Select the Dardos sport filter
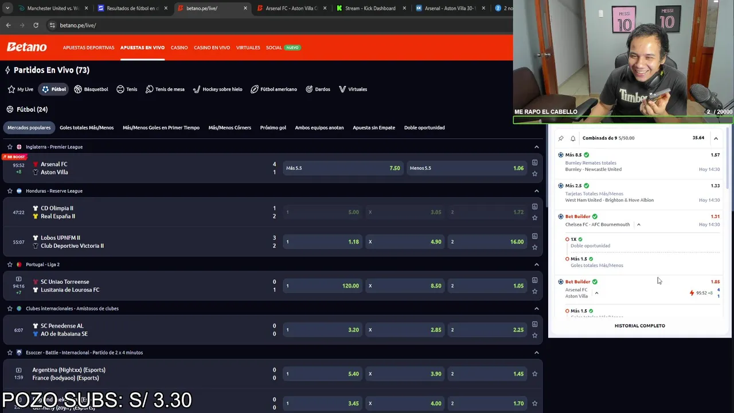This screenshot has height=413, width=734. (x=318, y=89)
